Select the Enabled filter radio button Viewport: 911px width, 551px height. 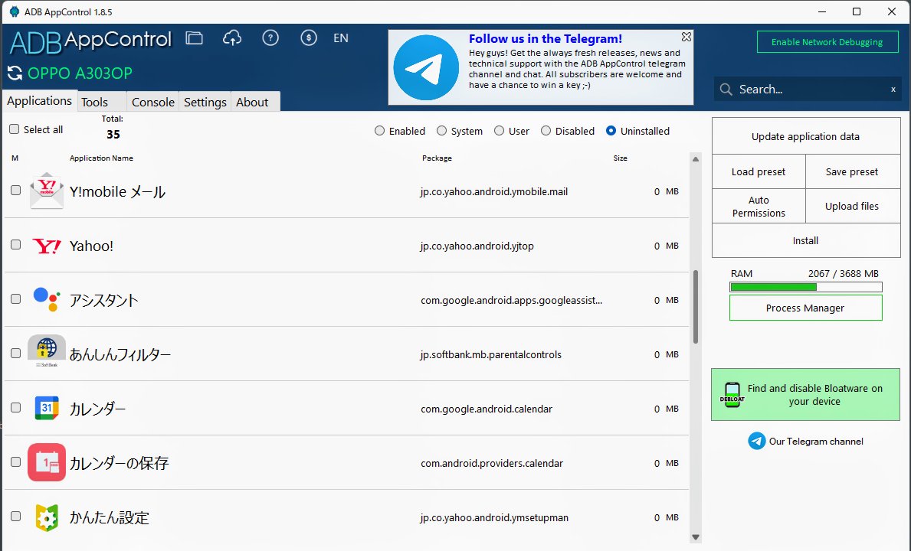(379, 131)
